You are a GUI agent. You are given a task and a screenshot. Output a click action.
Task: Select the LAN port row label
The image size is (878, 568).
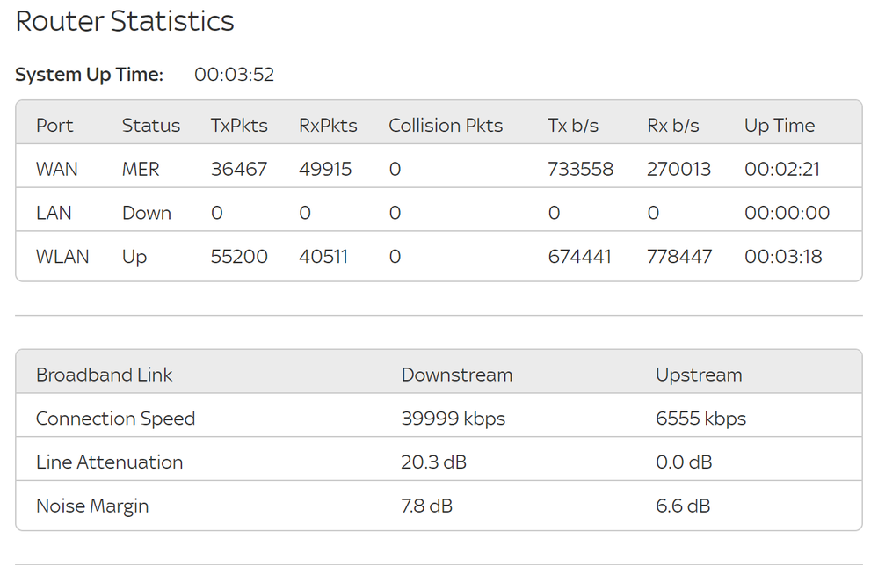click(x=54, y=213)
